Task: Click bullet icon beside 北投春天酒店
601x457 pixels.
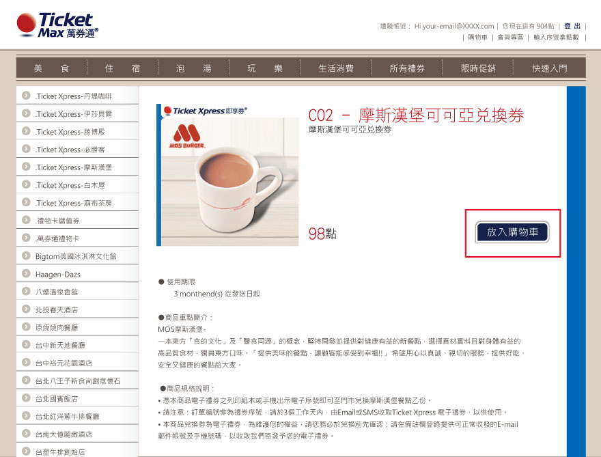Action: (x=26, y=309)
